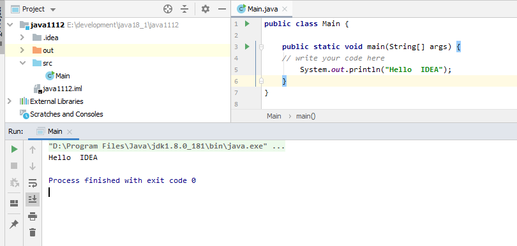Image resolution: width=517 pixels, height=246 pixels.
Task: Expand External Libraries node
Action: coord(9,101)
